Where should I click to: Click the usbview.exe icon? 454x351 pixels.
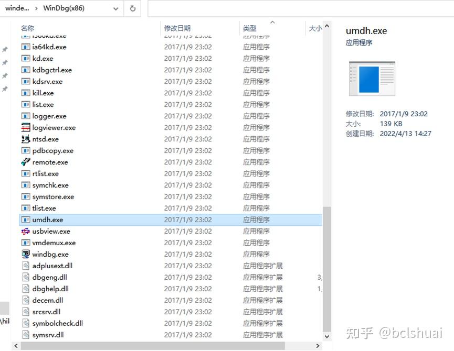(x=26, y=231)
